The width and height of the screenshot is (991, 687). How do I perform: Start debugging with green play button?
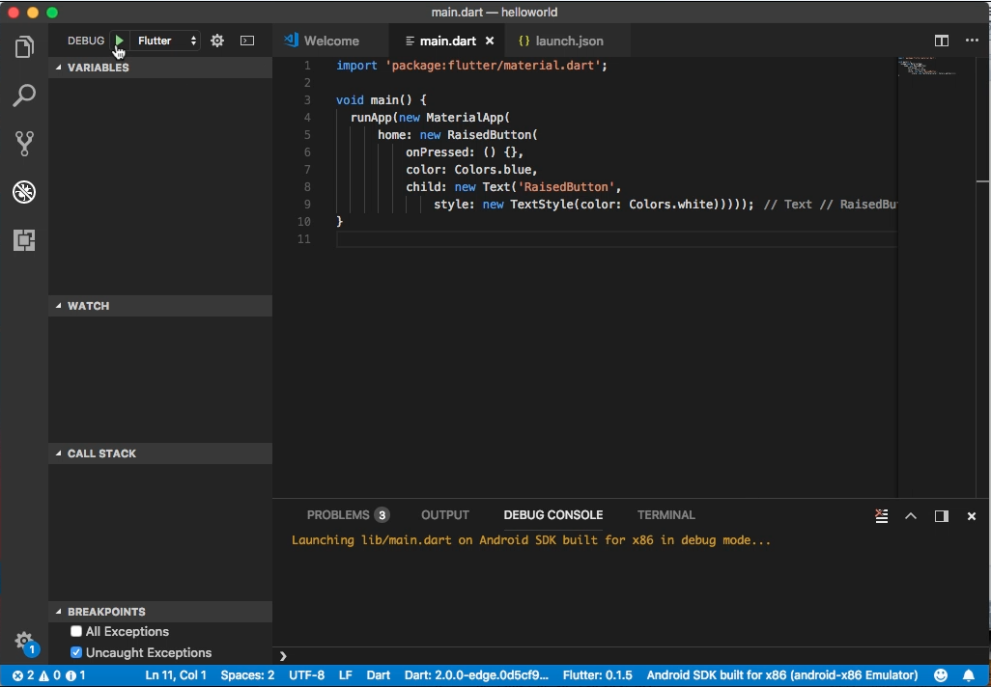[x=119, y=41]
